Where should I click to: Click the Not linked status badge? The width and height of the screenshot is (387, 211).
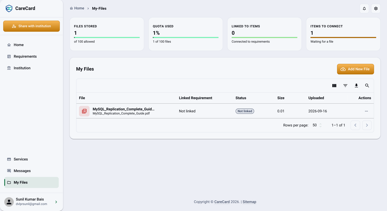(245, 111)
